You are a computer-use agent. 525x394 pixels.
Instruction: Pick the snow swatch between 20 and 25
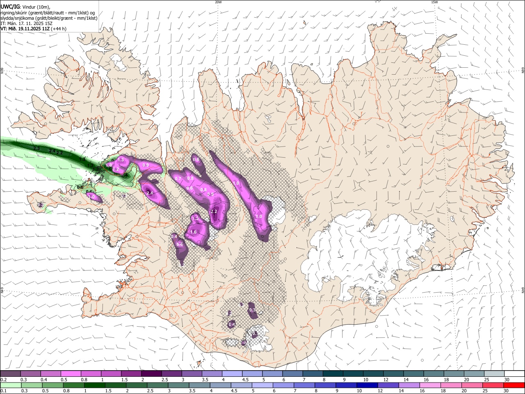[475, 373]
